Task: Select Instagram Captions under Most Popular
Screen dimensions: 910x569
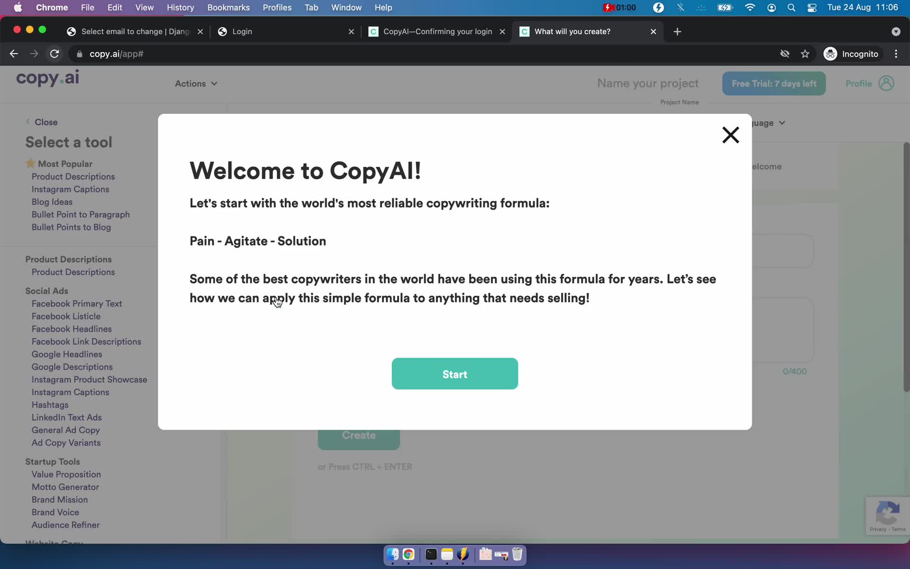Action: [70, 189]
